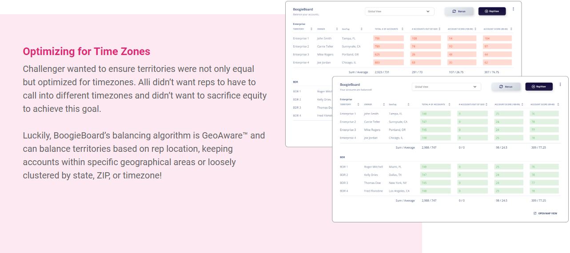Expand Global View dropdown in the red-cell panel
Viewport: 570px width, 253px height.
(x=399, y=12)
